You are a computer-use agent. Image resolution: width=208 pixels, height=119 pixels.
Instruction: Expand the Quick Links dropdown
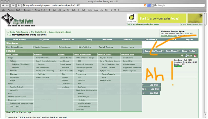tap(151, 40)
